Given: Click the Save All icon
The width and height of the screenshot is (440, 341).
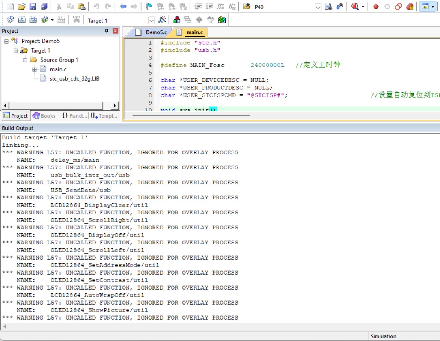Looking at the screenshot, I should pos(44,6).
